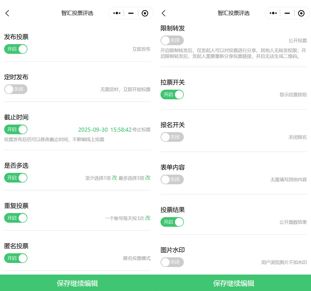Turn off the 投票结果 toggle

[x=172, y=222]
